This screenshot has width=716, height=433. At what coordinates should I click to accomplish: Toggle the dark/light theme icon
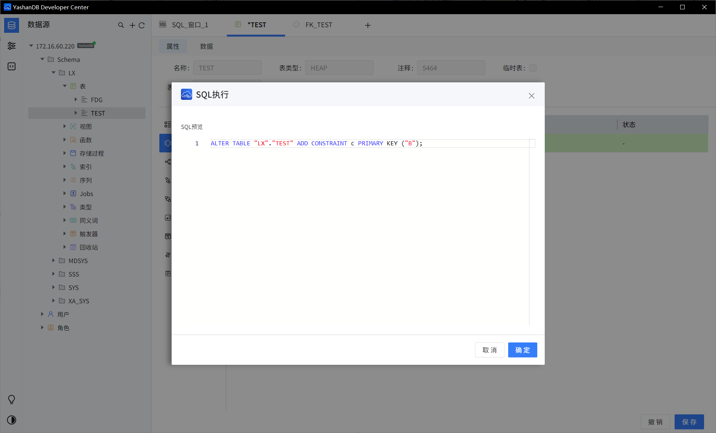(12, 420)
